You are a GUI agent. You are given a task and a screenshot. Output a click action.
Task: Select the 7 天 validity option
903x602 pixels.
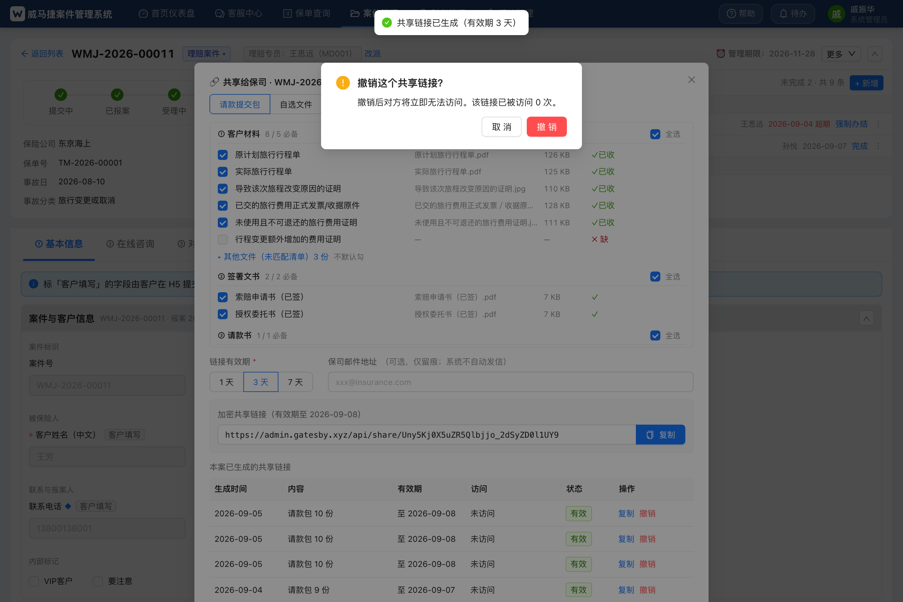[295, 382]
